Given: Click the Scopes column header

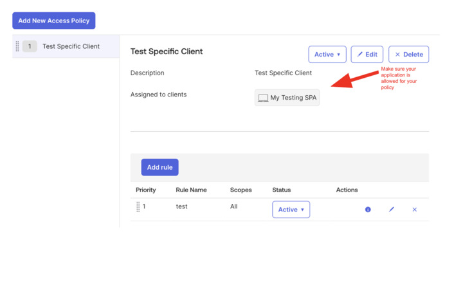Looking at the screenshot, I should pyautogui.click(x=241, y=190).
